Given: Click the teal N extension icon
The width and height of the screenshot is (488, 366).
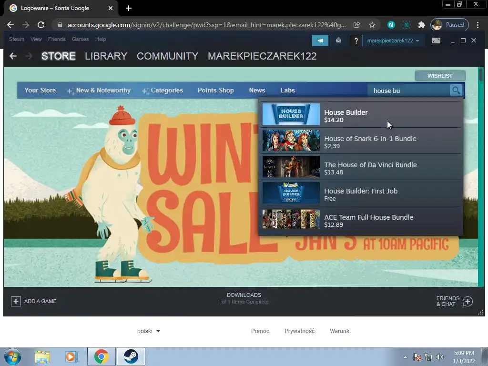Looking at the screenshot, I should pyautogui.click(x=391, y=25).
